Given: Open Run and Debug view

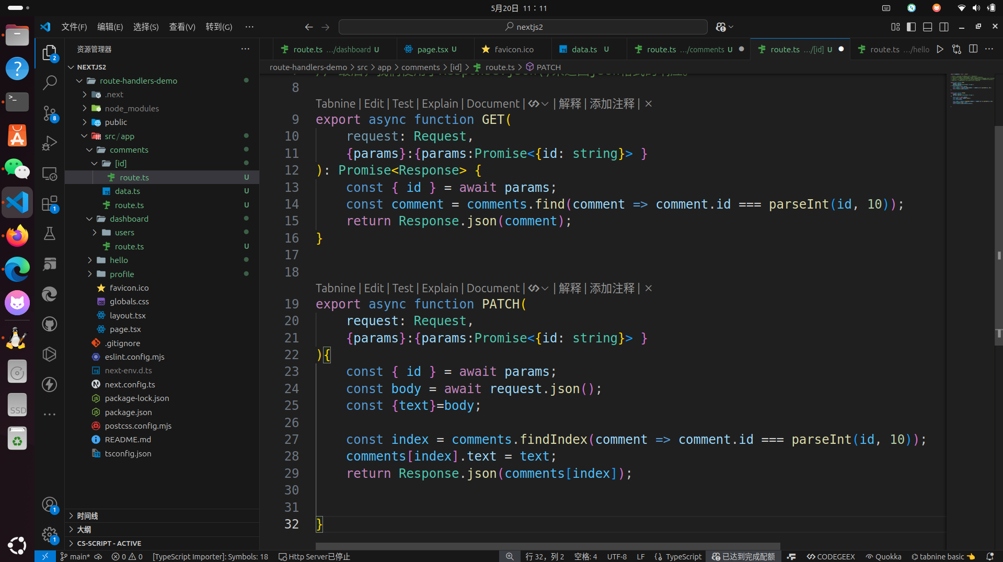Looking at the screenshot, I should (50, 143).
